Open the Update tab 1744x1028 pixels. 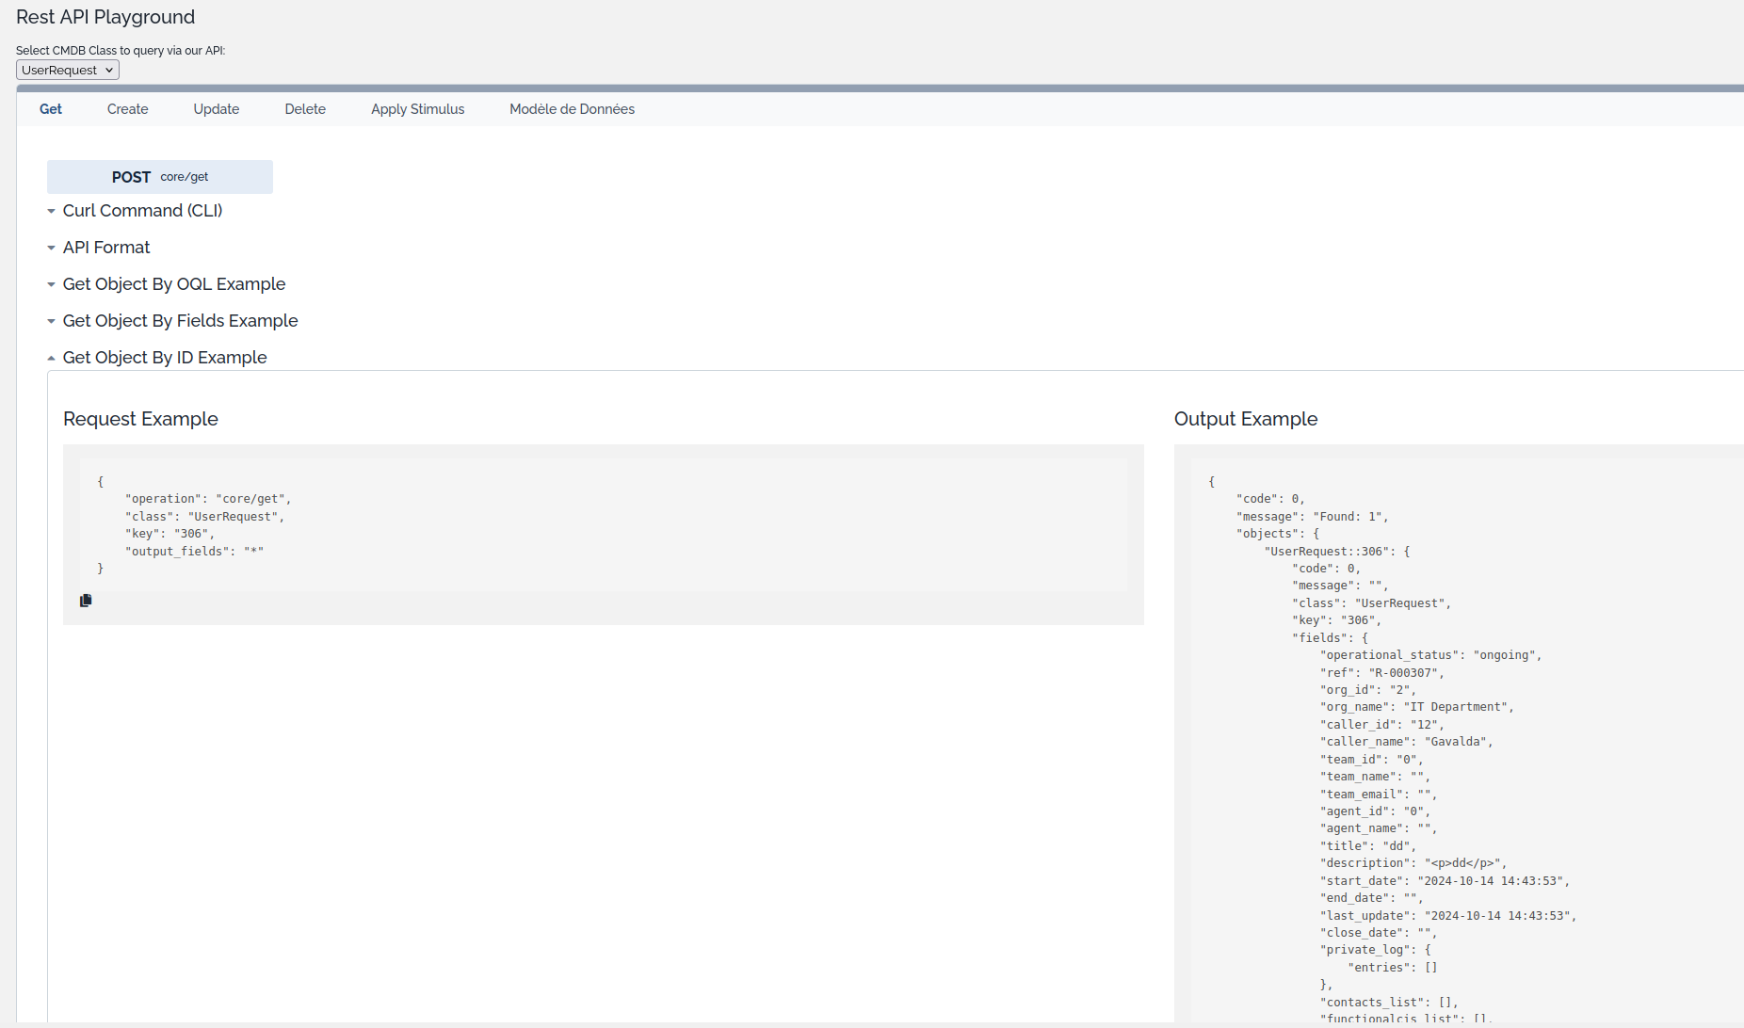(x=217, y=109)
